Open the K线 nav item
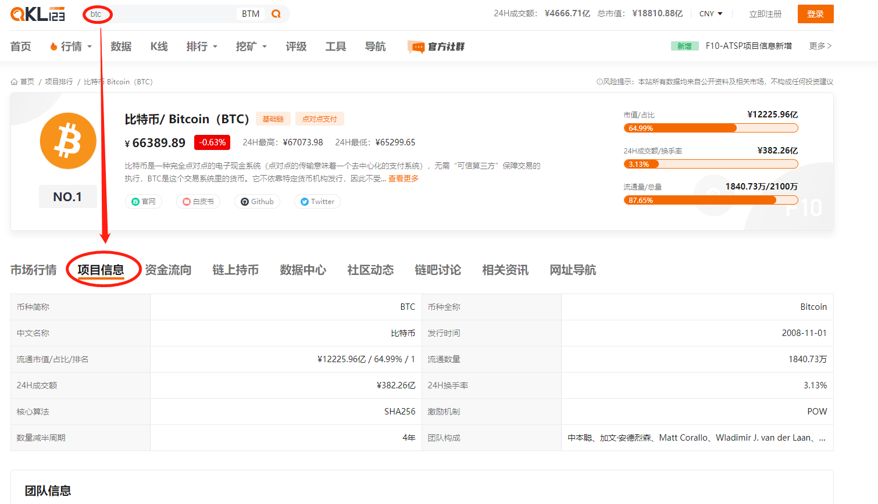Viewport: 878px width, 504px height. [159, 47]
